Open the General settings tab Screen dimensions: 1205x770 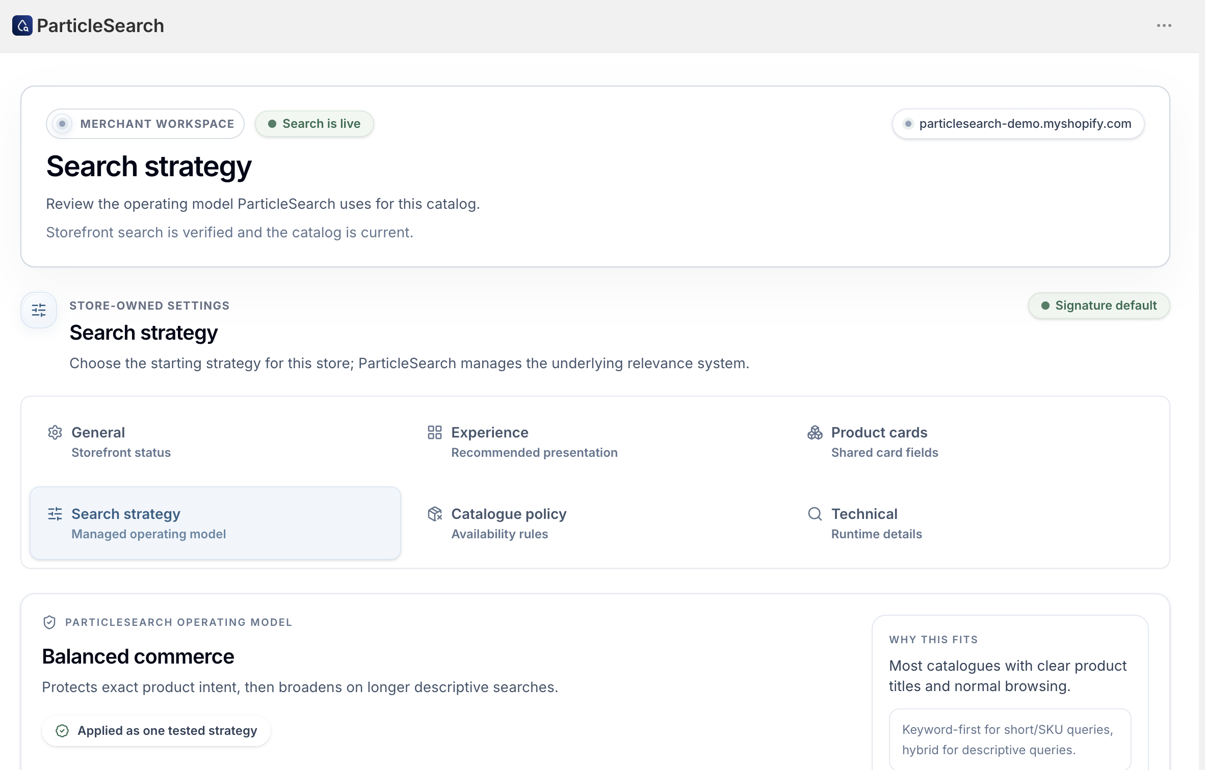pos(215,442)
